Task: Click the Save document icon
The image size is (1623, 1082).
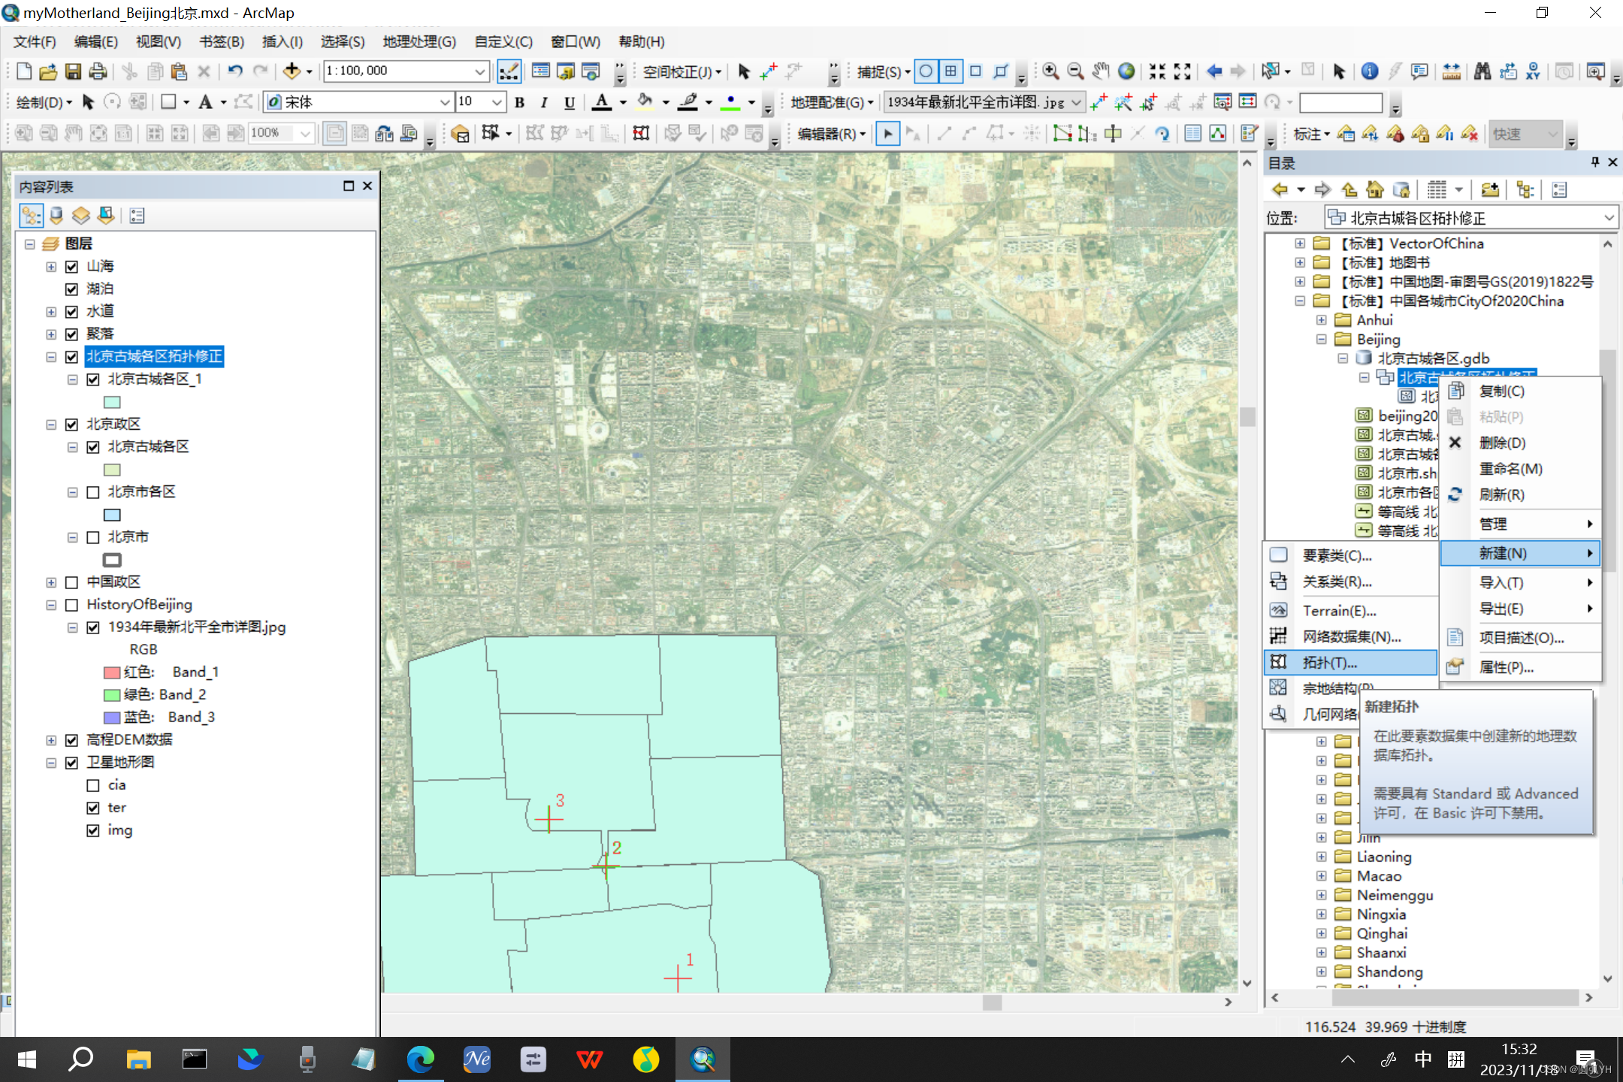Action: tap(73, 71)
